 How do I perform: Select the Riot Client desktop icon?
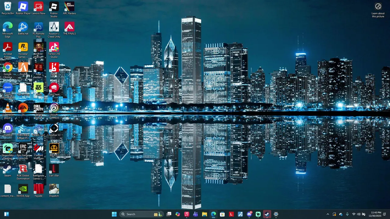click(54, 89)
